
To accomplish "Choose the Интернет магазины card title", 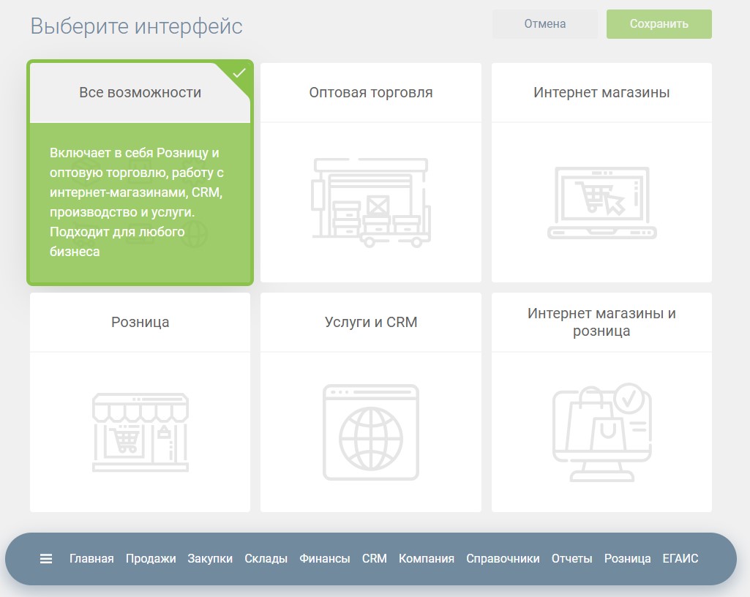I will 601,92.
